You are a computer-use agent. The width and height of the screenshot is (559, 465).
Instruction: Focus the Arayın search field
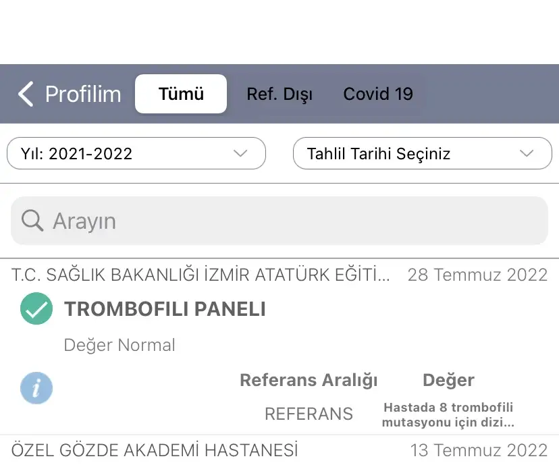[x=279, y=221]
